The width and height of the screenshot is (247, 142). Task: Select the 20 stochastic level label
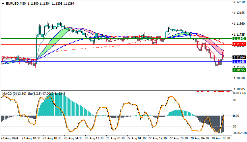(234, 126)
